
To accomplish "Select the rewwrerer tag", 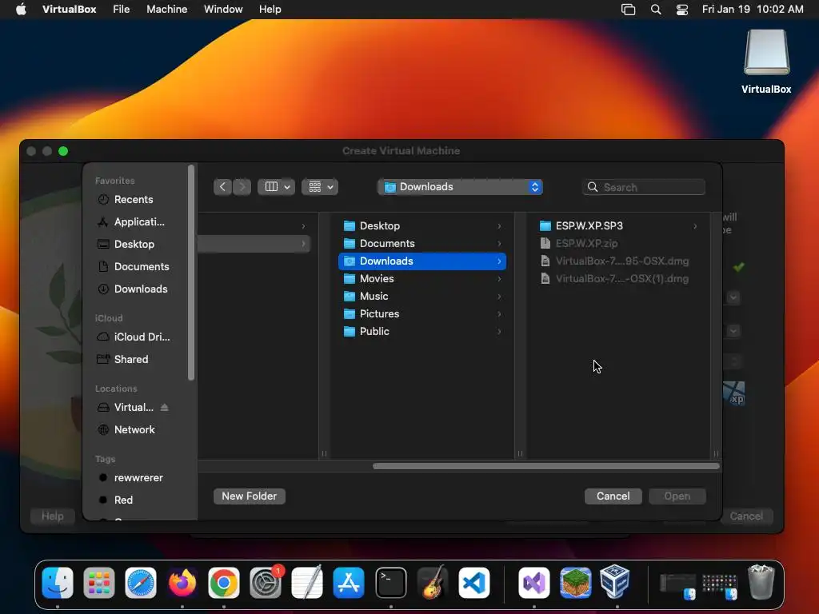I will tap(138, 478).
